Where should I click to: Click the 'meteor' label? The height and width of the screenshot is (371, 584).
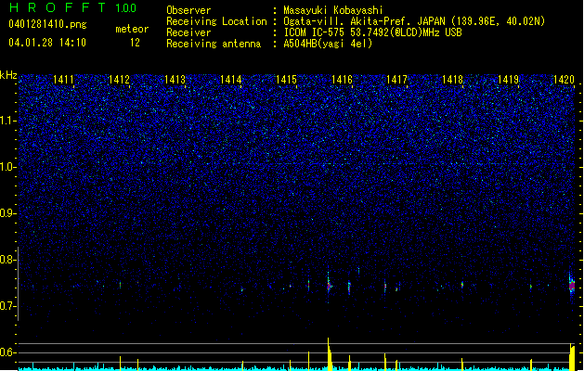[132, 29]
